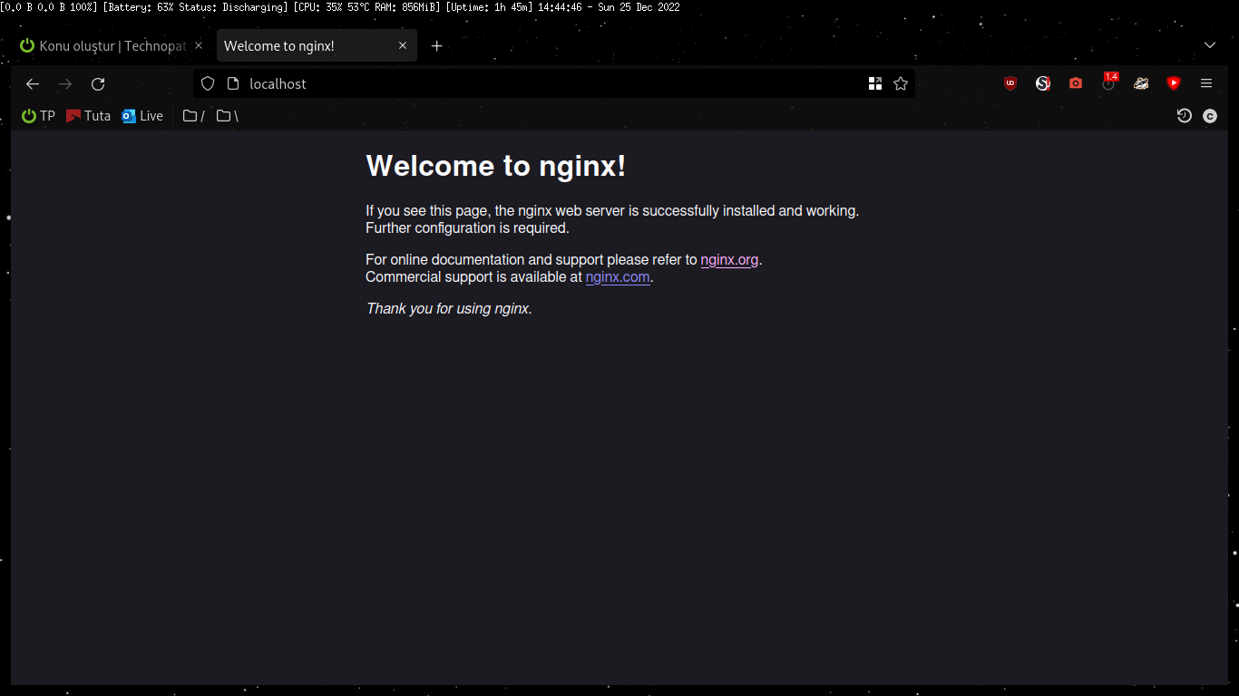This screenshot has width=1239, height=696.
Task: Click the date and time in the top bar
Action: (609, 7)
